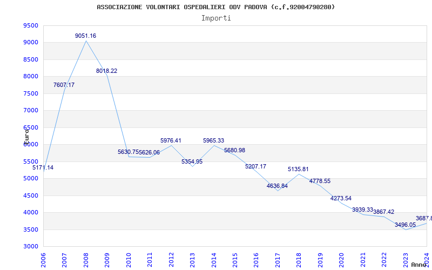
Task: Select the 2016 year label on x-axis
Action: coord(256,260)
